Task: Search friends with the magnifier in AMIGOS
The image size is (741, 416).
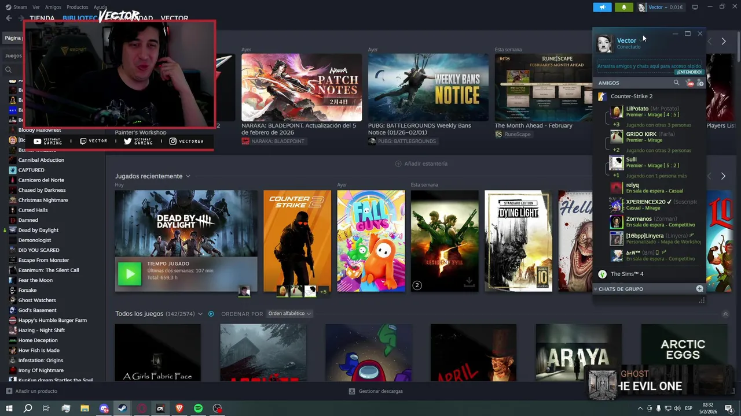Action: point(676,83)
